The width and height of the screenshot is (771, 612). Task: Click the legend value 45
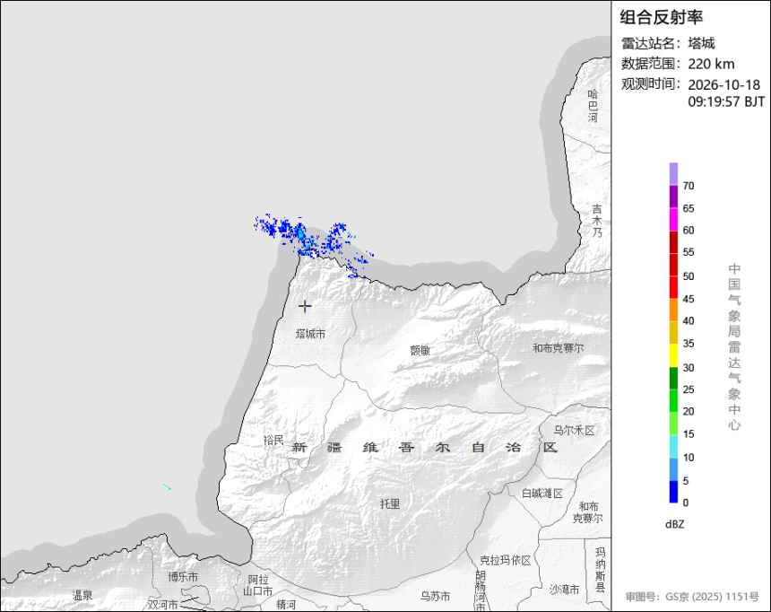click(689, 299)
